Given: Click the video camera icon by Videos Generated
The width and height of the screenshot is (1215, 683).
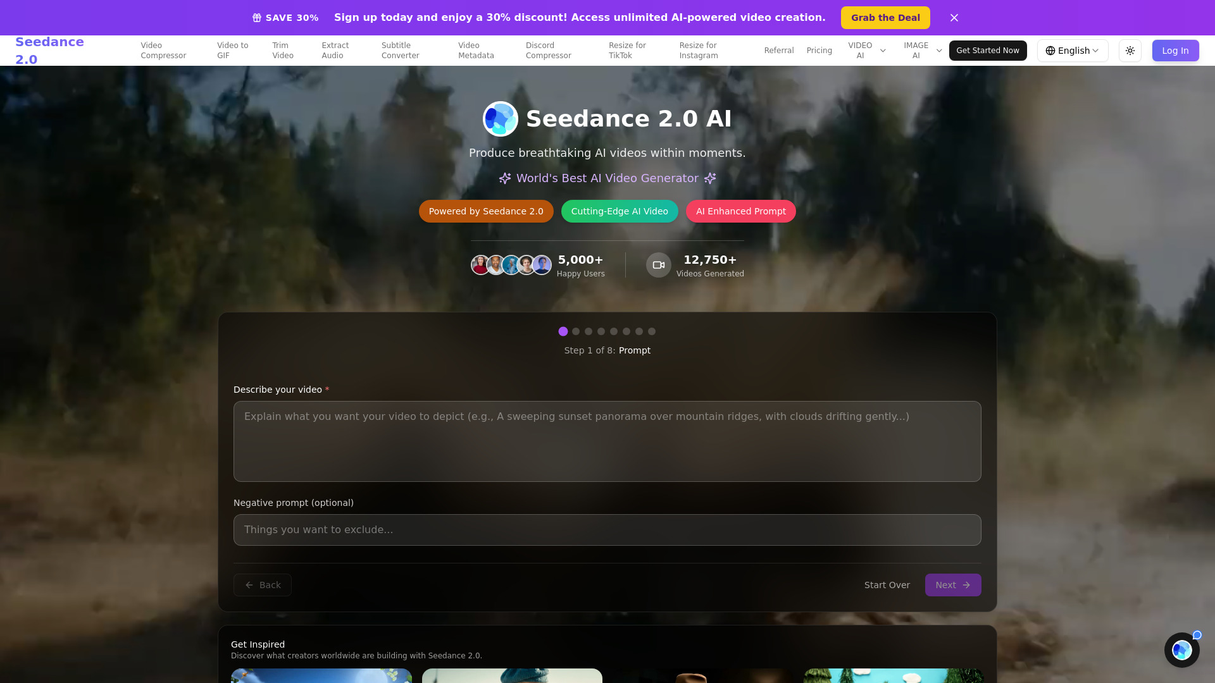Looking at the screenshot, I should (658, 265).
